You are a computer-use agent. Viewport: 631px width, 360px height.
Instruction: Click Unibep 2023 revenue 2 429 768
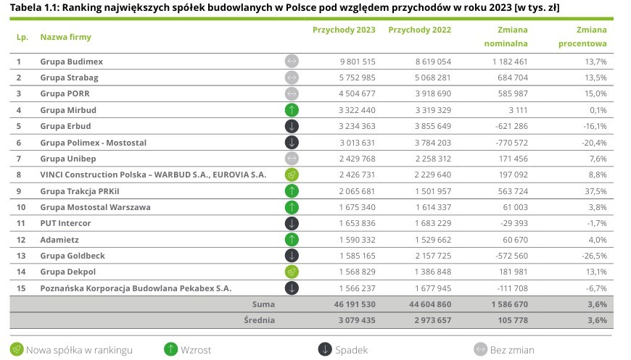[x=357, y=159]
